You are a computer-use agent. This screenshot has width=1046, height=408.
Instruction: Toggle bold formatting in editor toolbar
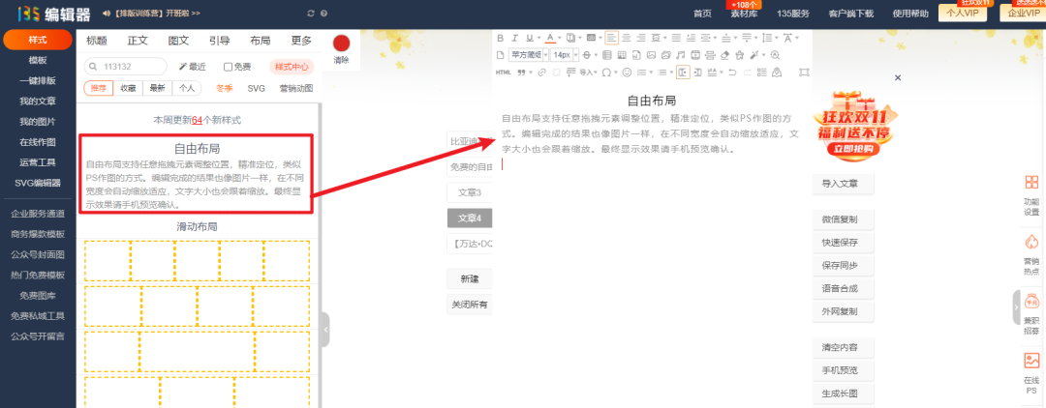tap(501, 39)
